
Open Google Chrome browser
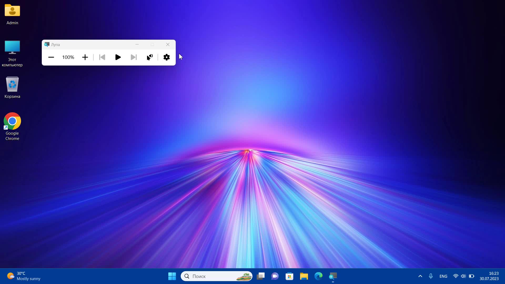point(12,121)
